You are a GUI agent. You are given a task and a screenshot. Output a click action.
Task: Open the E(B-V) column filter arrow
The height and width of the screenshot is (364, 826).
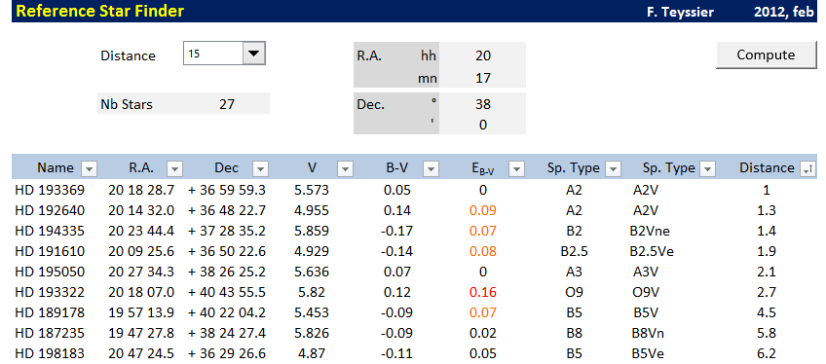[516, 168]
